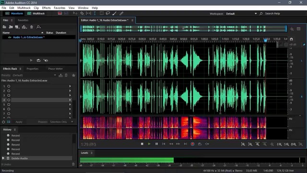Image resolution: width=307 pixels, height=173 pixels.
Task: Open the Editor panel menu icon
Action: click(132, 20)
